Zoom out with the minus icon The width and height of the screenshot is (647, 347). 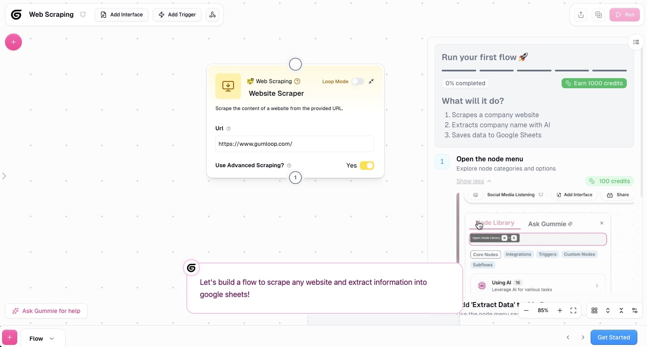point(526,310)
